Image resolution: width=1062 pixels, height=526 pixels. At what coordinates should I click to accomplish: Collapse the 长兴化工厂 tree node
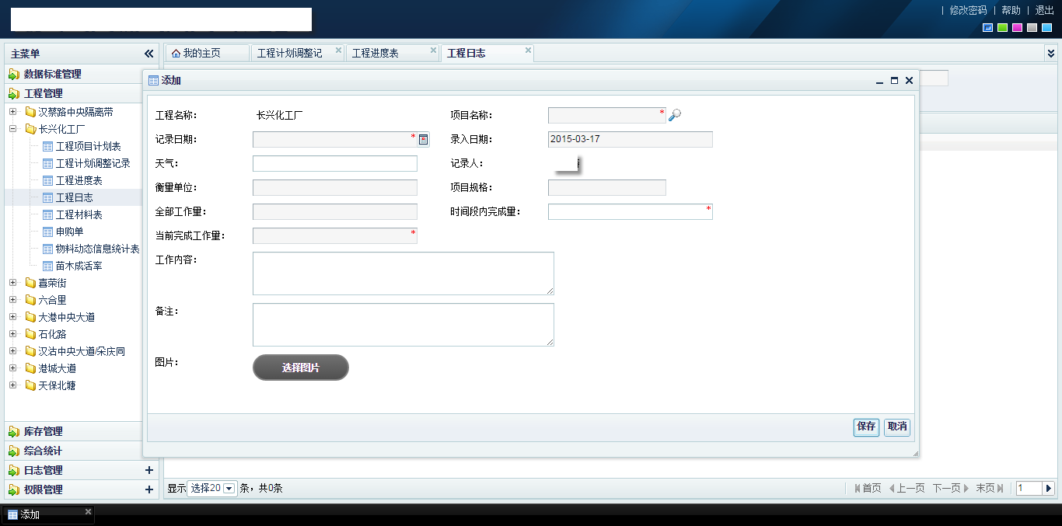(x=13, y=129)
